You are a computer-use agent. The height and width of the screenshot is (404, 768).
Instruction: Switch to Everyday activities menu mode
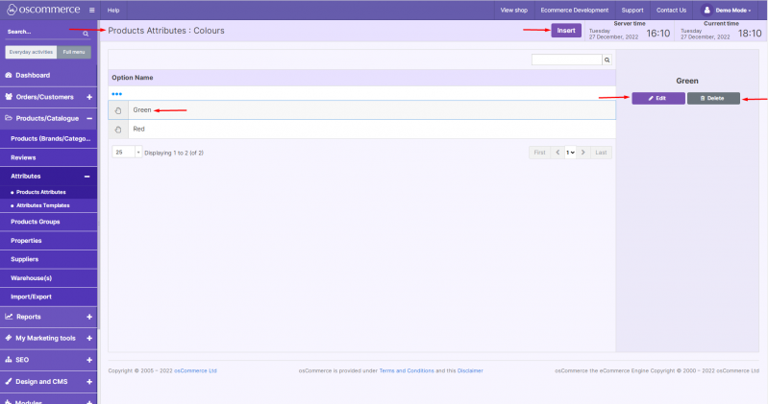30,52
